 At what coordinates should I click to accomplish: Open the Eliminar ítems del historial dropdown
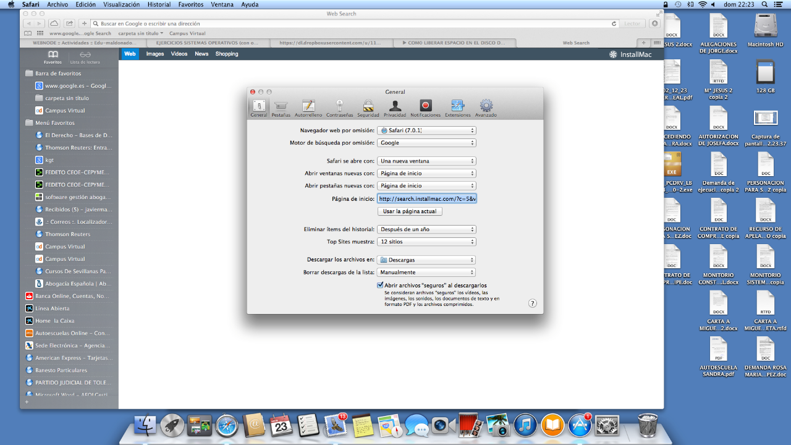(426, 229)
